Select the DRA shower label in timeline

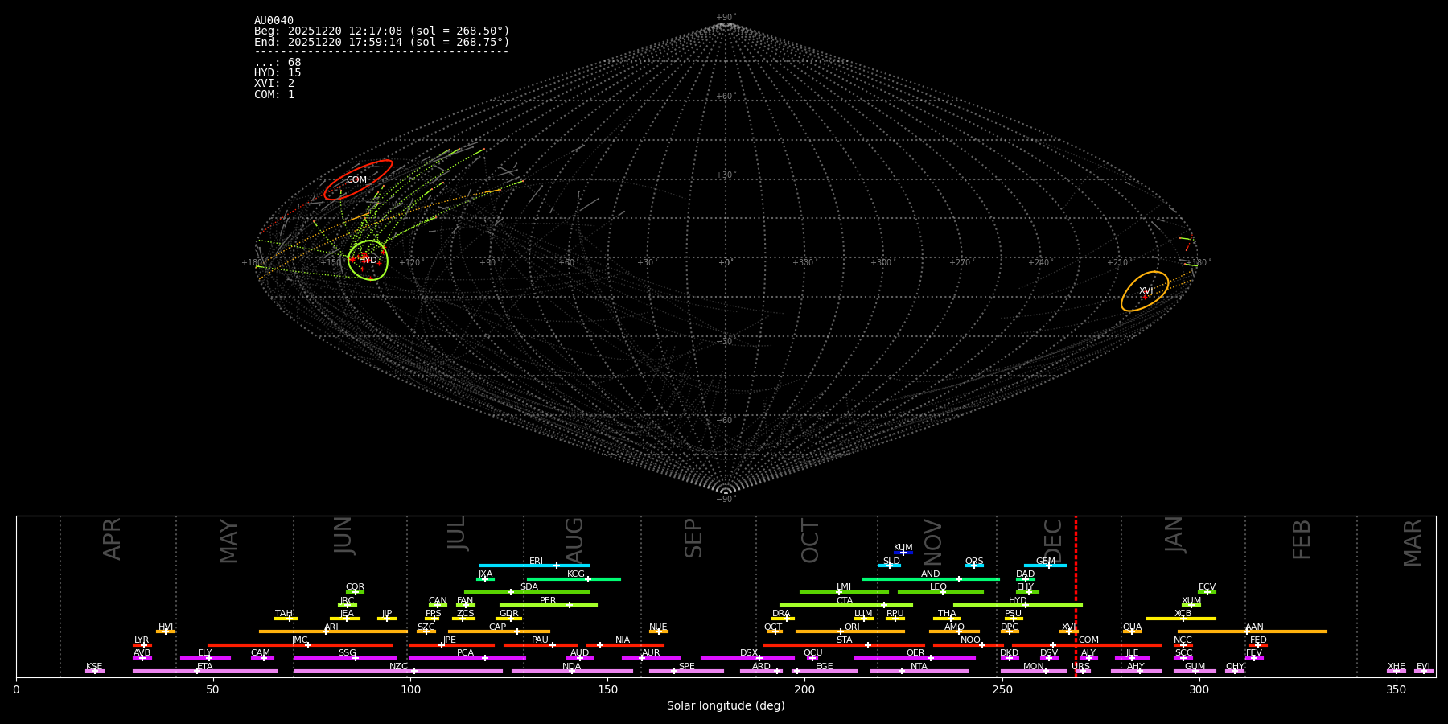tap(781, 614)
